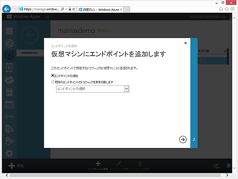Open the Cloud Services sidebar icon

(10, 80)
